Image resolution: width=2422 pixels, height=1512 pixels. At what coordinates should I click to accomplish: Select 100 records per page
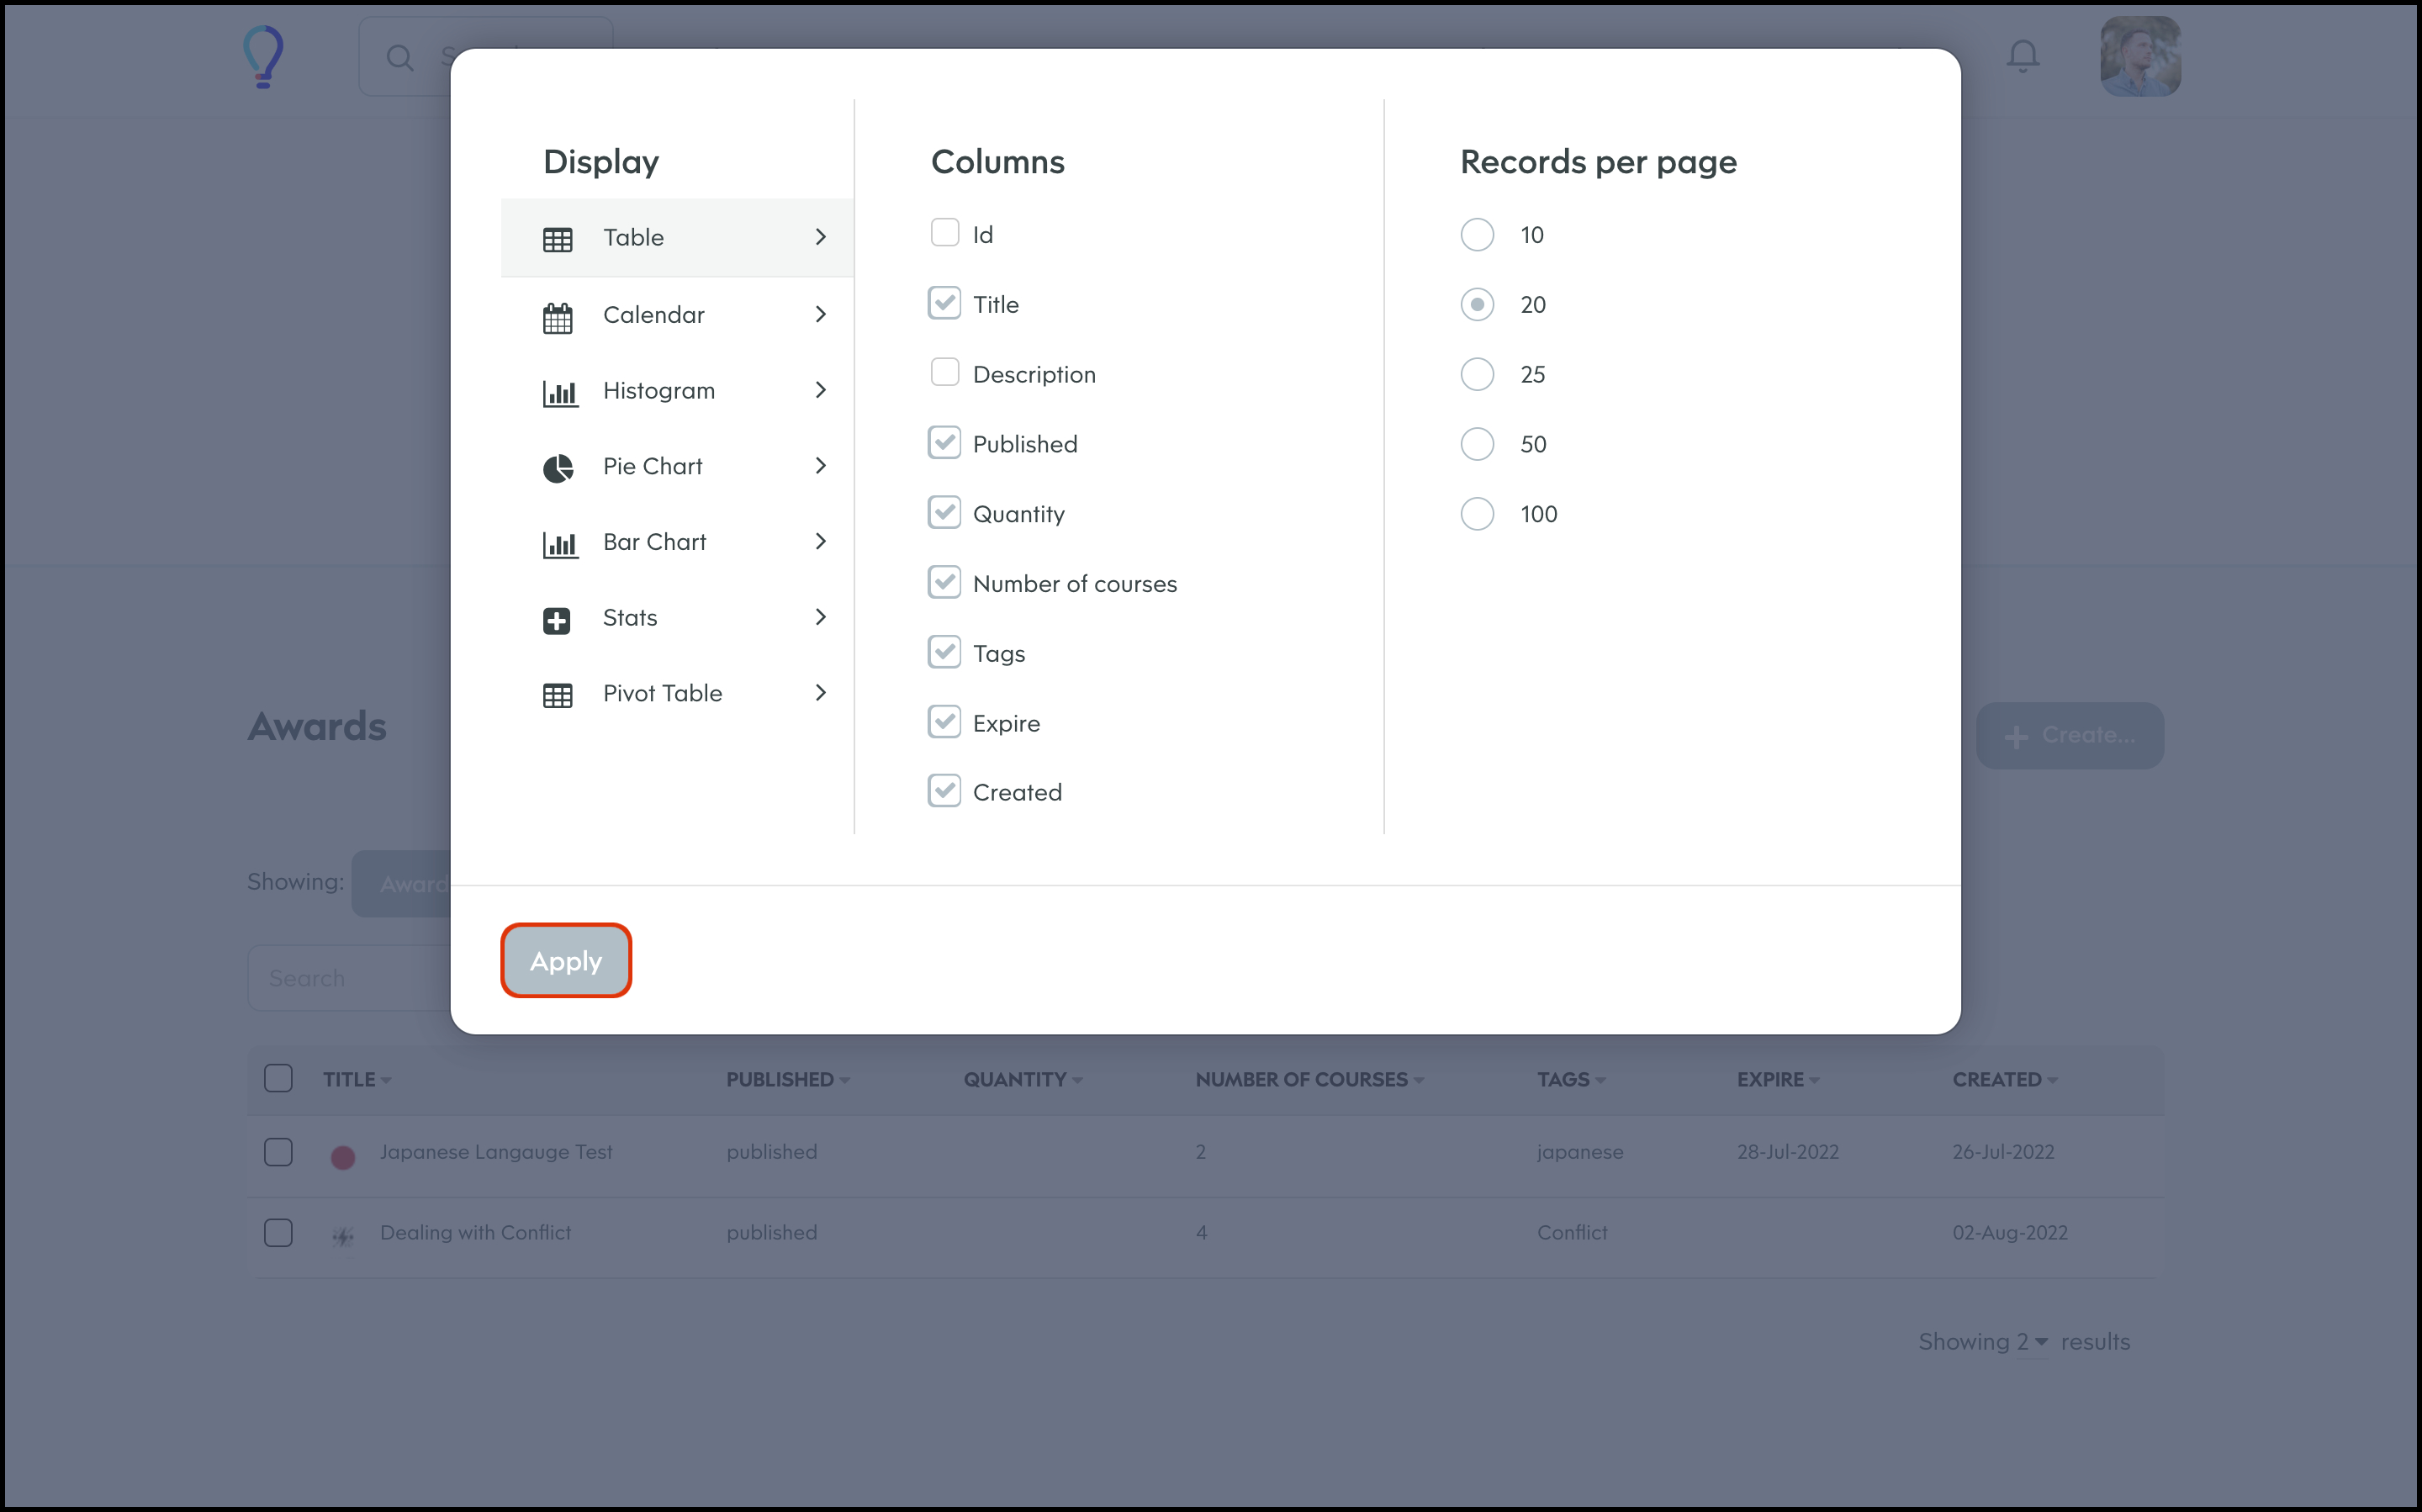point(1476,514)
